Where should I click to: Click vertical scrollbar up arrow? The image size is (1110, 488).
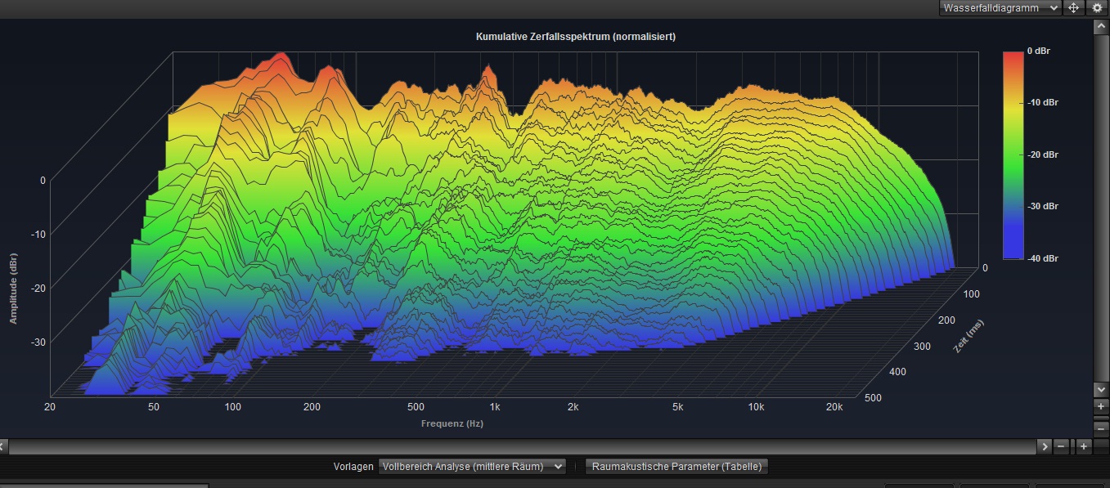click(x=1100, y=27)
